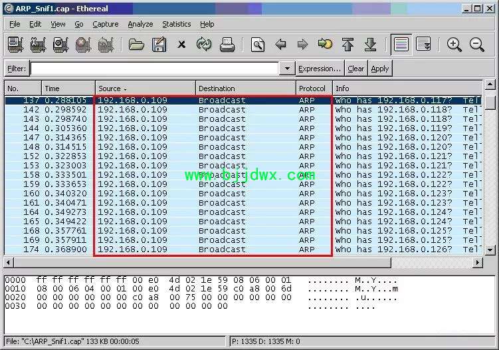Select packet 144 asking for 192.168.0.119

click(243, 128)
